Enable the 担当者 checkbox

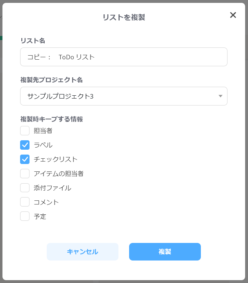(x=25, y=130)
